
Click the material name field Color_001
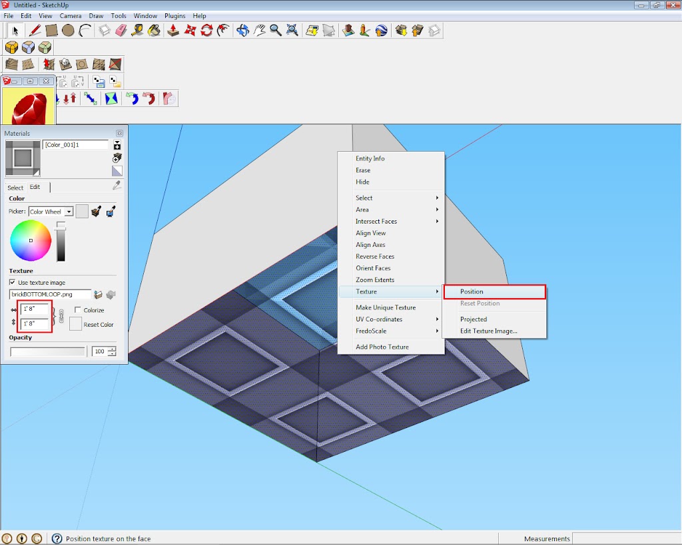75,144
